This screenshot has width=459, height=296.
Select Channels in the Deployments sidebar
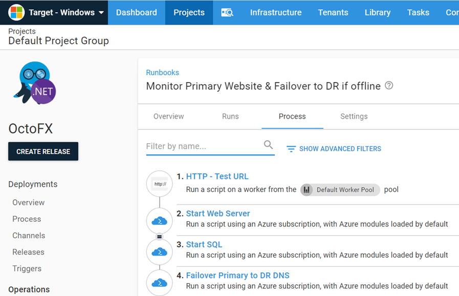tap(29, 236)
